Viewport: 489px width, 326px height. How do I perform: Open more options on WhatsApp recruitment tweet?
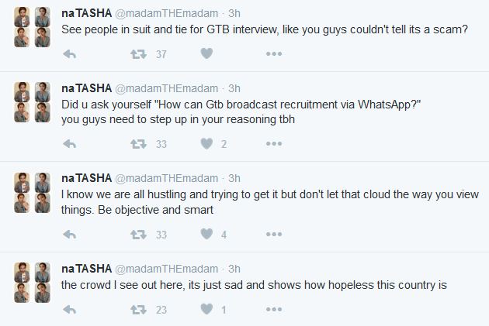pyautogui.click(x=273, y=144)
